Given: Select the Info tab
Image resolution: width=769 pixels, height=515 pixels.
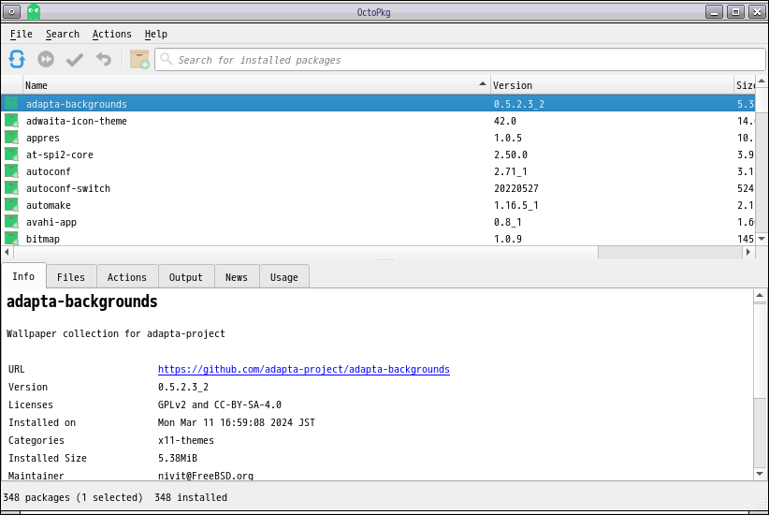Looking at the screenshot, I should (x=23, y=276).
